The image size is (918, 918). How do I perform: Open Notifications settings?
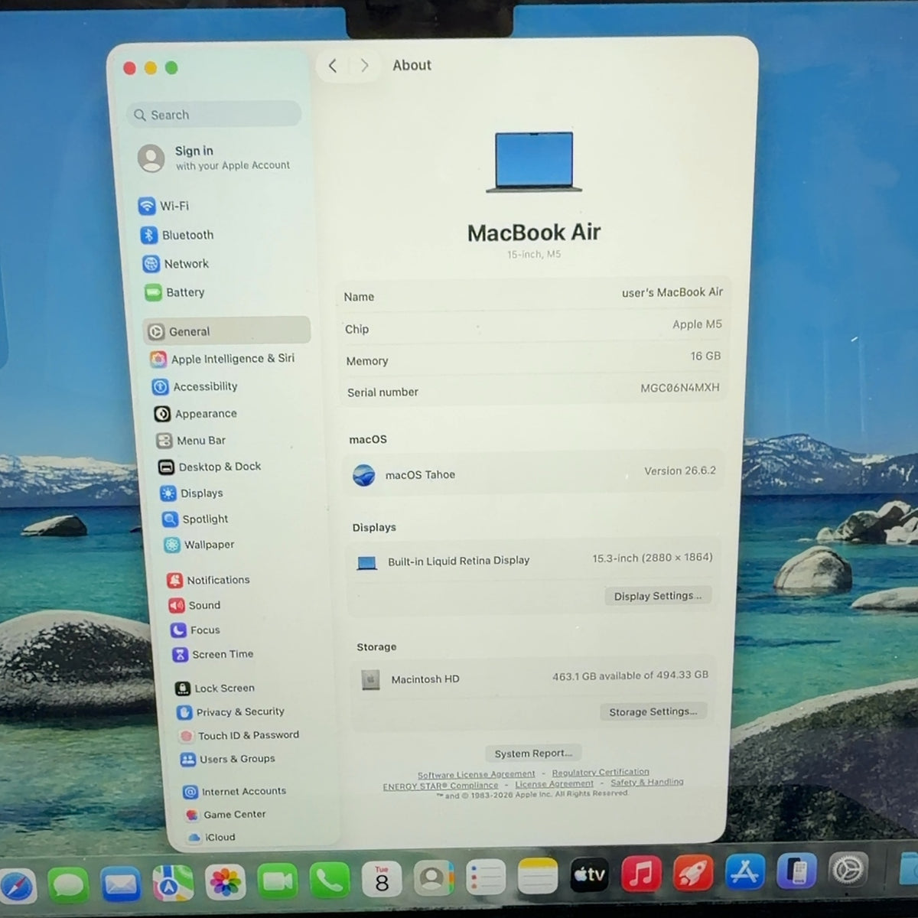tap(209, 580)
